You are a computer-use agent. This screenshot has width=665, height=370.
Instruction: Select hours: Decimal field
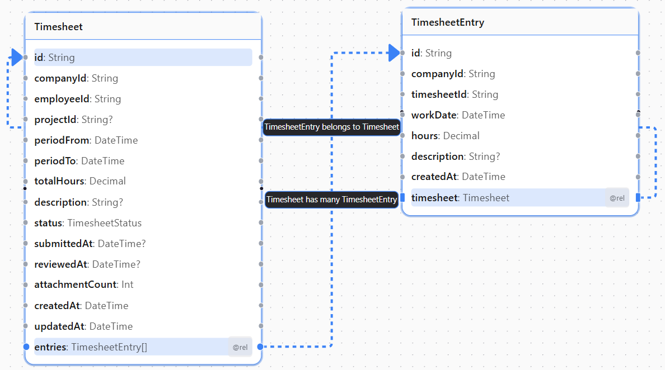520,135
